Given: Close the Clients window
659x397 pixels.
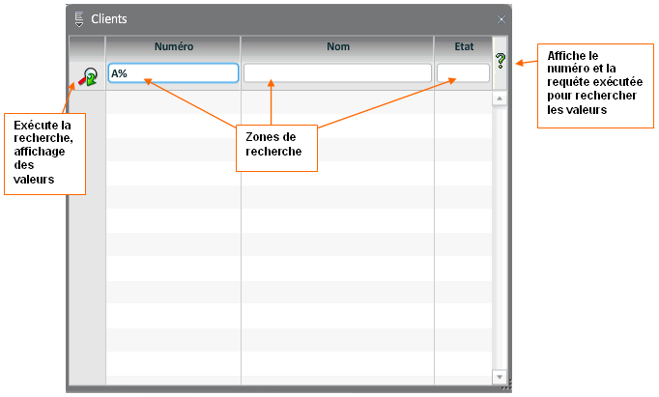Looking at the screenshot, I should [501, 18].
